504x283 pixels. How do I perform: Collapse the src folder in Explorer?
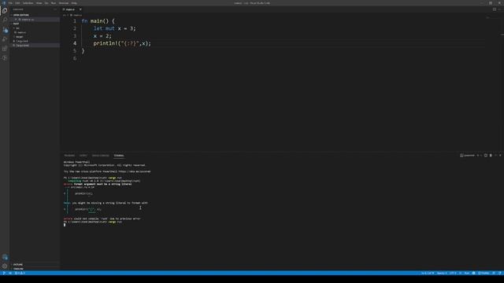pyautogui.click(x=17, y=28)
